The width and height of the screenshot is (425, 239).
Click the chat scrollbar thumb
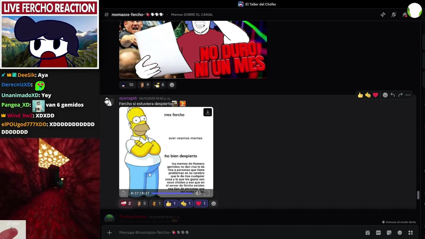point(418,195)
